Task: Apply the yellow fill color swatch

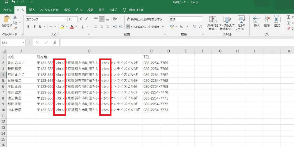Action: coord(62,27)
